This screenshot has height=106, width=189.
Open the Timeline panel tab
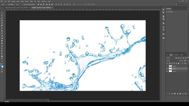[7, 102]
